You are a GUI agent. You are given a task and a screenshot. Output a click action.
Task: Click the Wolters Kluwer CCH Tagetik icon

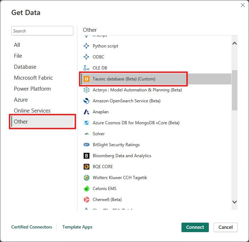87,178
